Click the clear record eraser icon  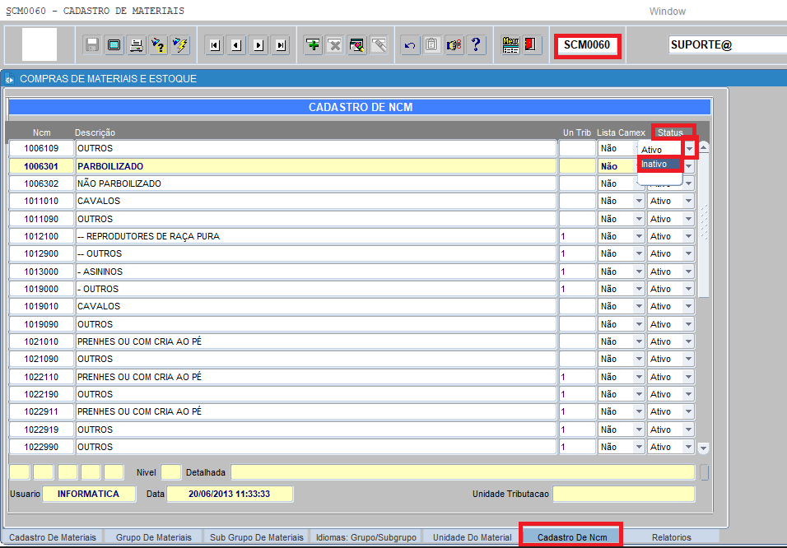[x=379, y=45]
